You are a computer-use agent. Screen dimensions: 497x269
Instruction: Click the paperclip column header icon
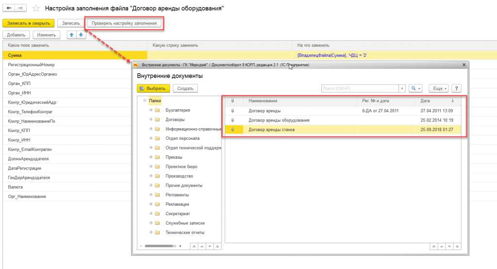click(232, 101)
